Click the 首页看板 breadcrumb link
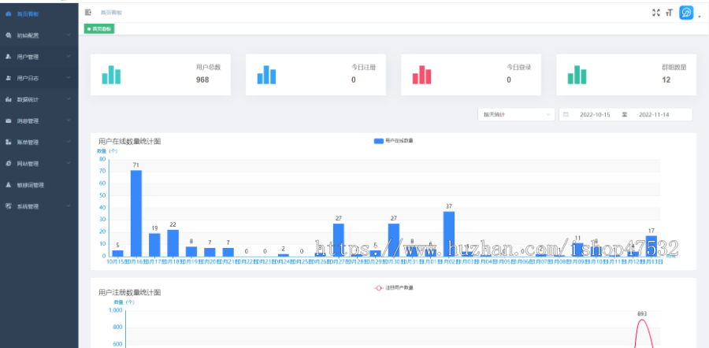 (111, 13)
